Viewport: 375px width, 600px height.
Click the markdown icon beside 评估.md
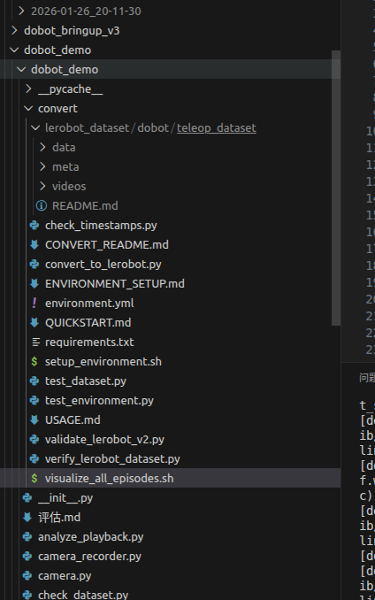(27, 518)
